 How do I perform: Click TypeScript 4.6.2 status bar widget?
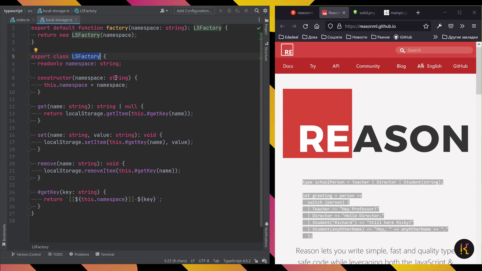237,261
